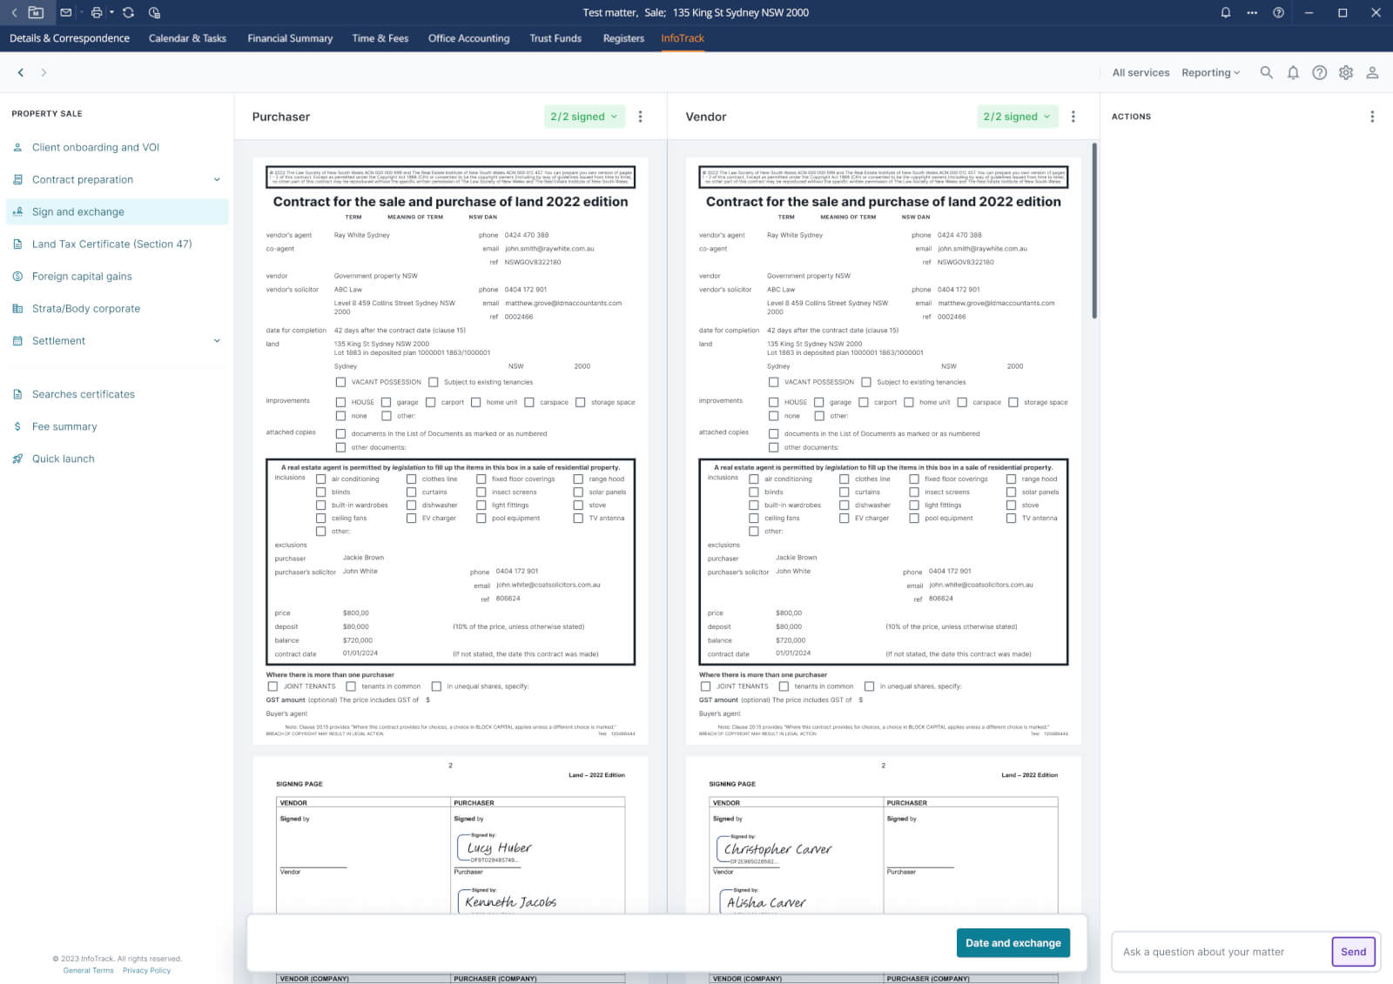This screenshot has width=1393, height=984.
Task: Click the Send button
Action: 1353,951
